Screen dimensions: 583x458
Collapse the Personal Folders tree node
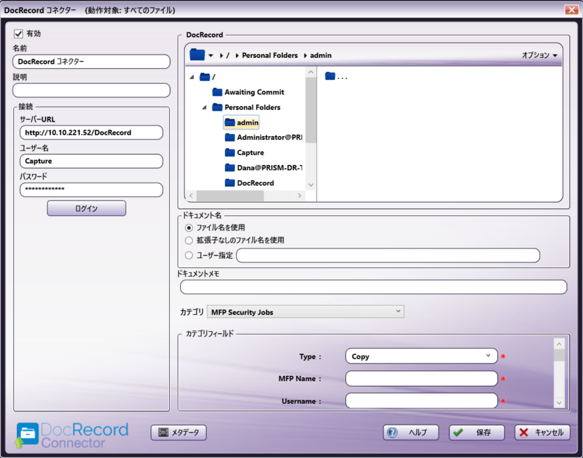[x=204, y=107]
